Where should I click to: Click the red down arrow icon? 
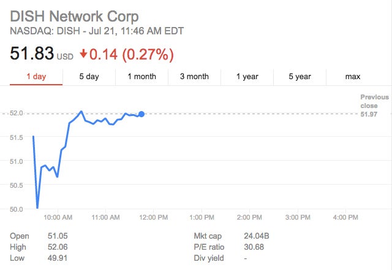[83, 54]
